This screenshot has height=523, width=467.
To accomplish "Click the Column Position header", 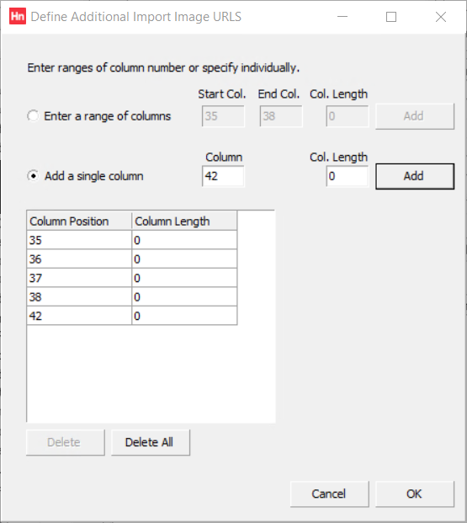I will pyautogui.click(x=79, y=221).
